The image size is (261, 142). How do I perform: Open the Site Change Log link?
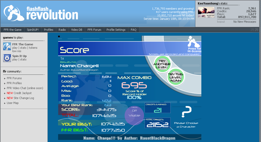click(x=24, y=98)
